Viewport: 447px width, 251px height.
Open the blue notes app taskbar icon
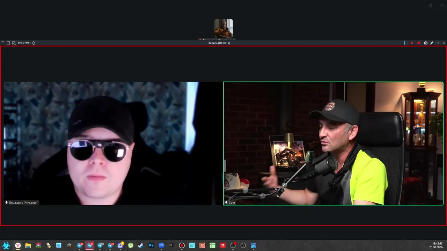click(192, 245)
